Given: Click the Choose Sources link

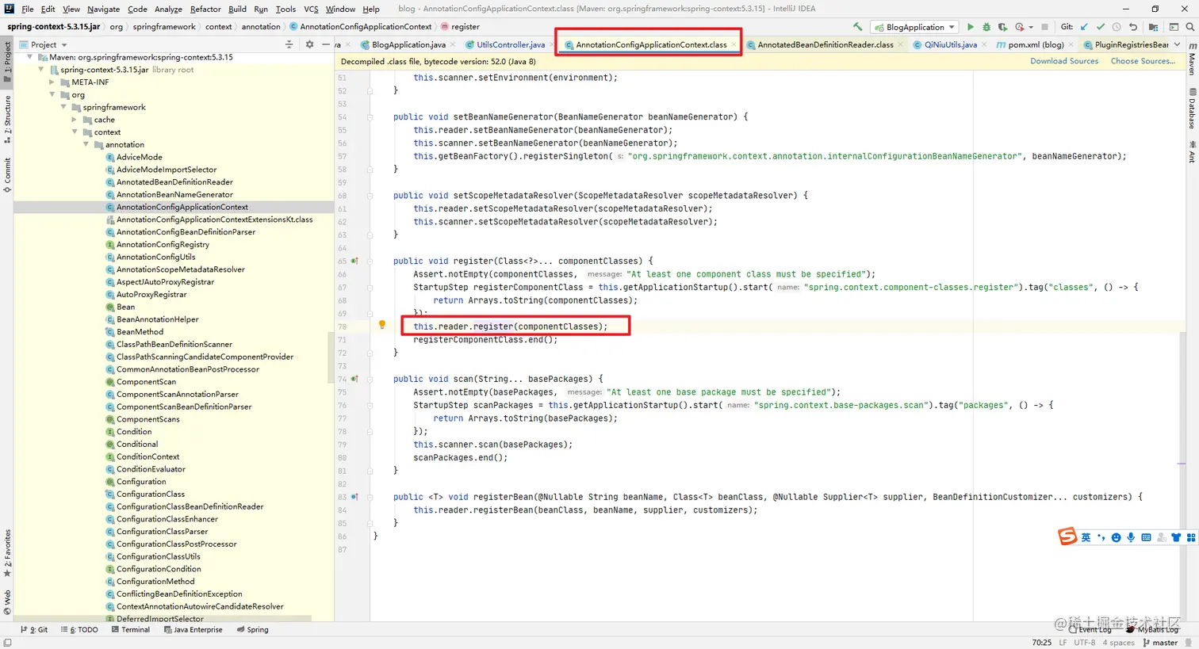Looking at the screenshot, I should click(1143, 61).
